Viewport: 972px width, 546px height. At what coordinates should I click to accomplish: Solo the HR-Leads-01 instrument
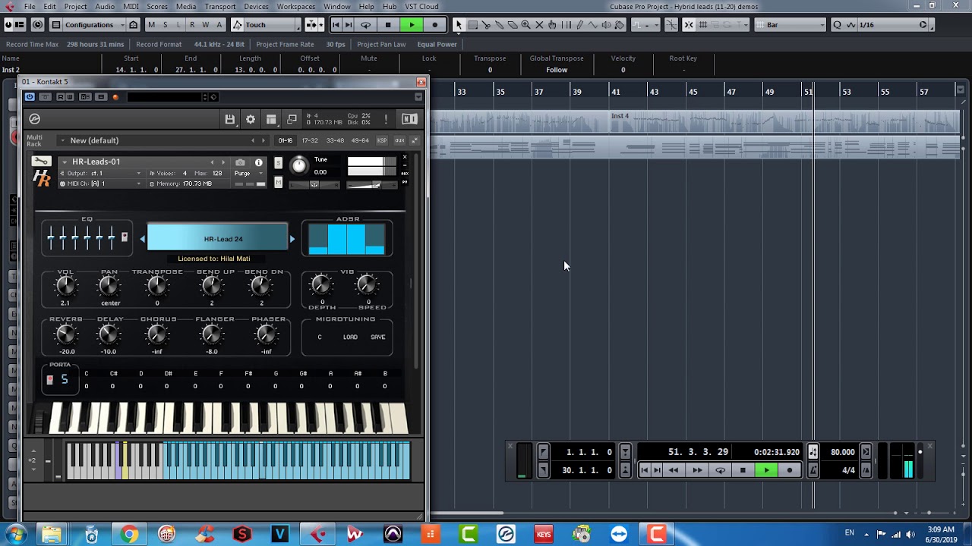278,163
